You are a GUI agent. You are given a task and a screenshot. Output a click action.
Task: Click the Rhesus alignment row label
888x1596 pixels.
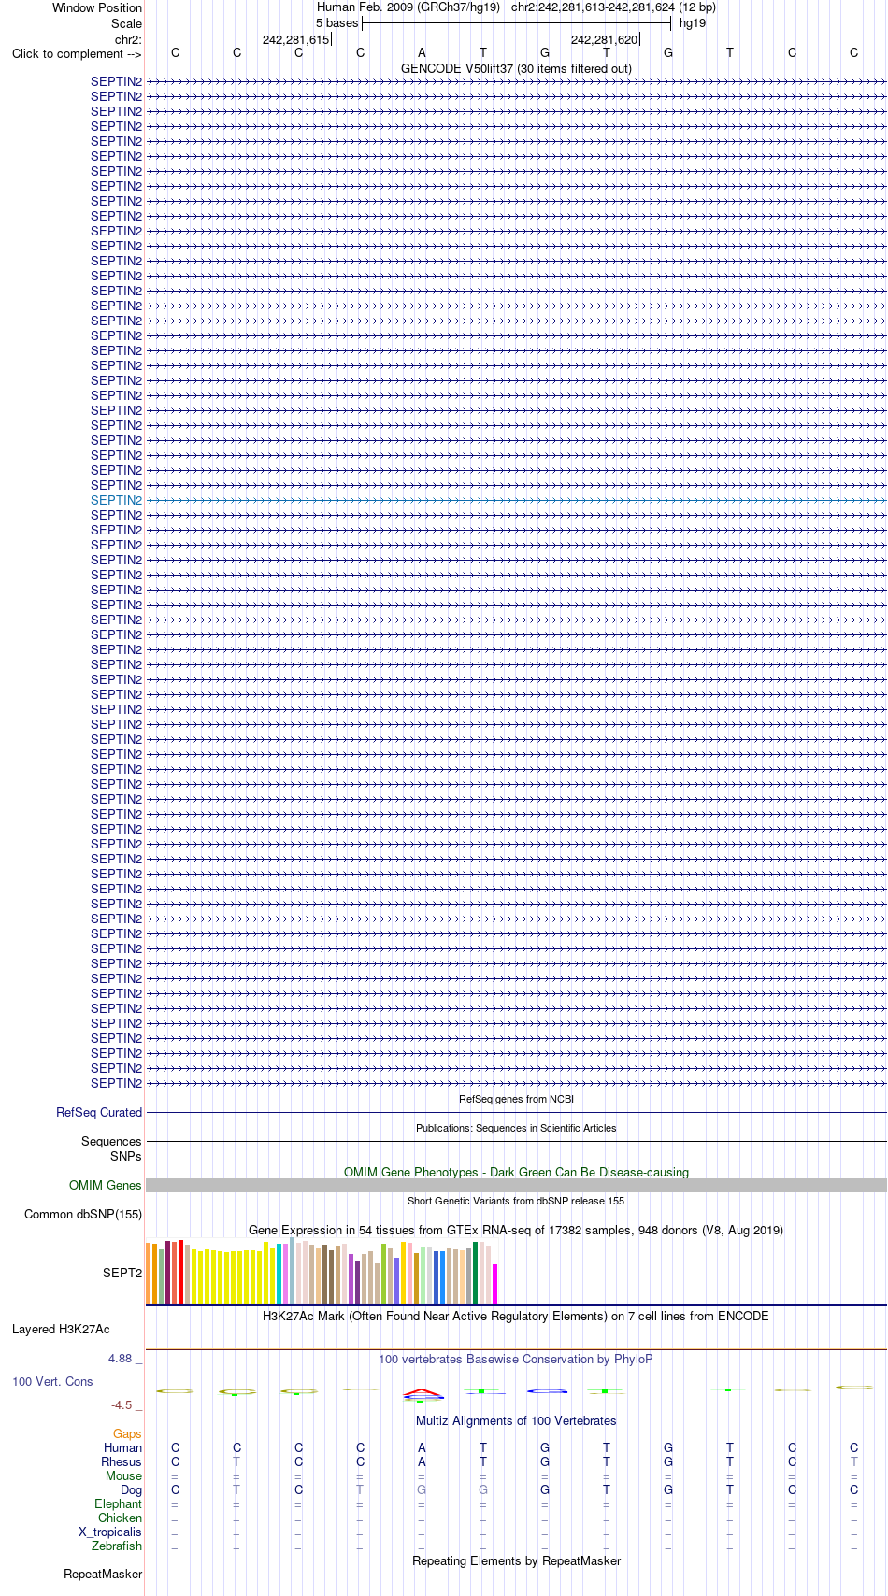point(122,1461)
